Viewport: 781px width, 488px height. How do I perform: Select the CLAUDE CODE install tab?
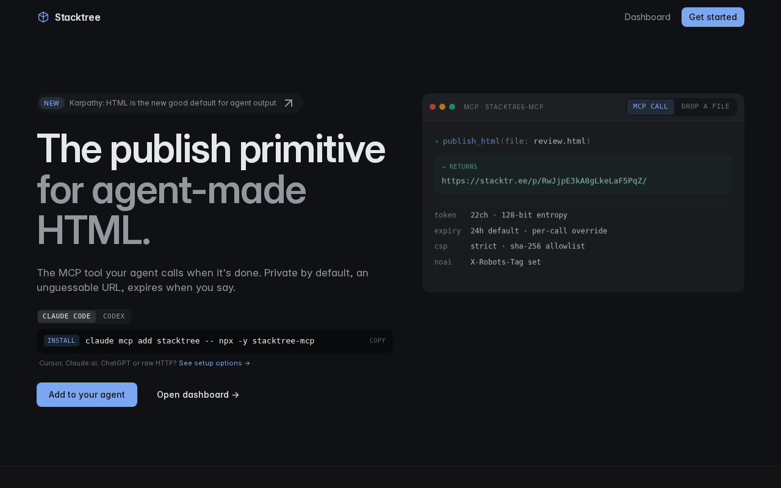(67, 317)
